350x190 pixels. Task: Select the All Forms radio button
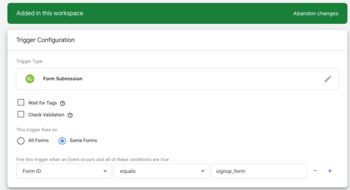21,141
